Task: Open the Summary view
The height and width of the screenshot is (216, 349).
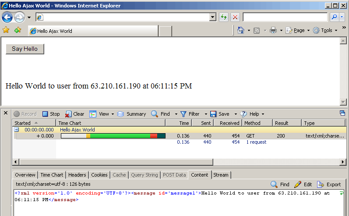Action: (121, 114)
